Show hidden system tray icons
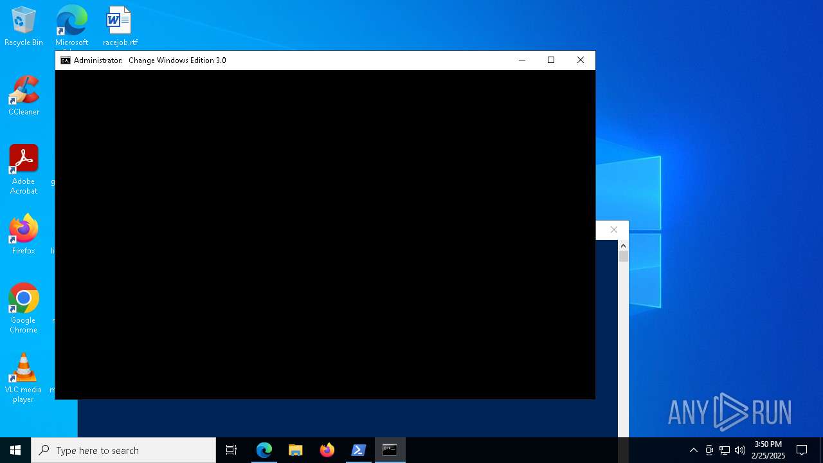The width and height of the screenshot is (823, 463). [693, 450]
